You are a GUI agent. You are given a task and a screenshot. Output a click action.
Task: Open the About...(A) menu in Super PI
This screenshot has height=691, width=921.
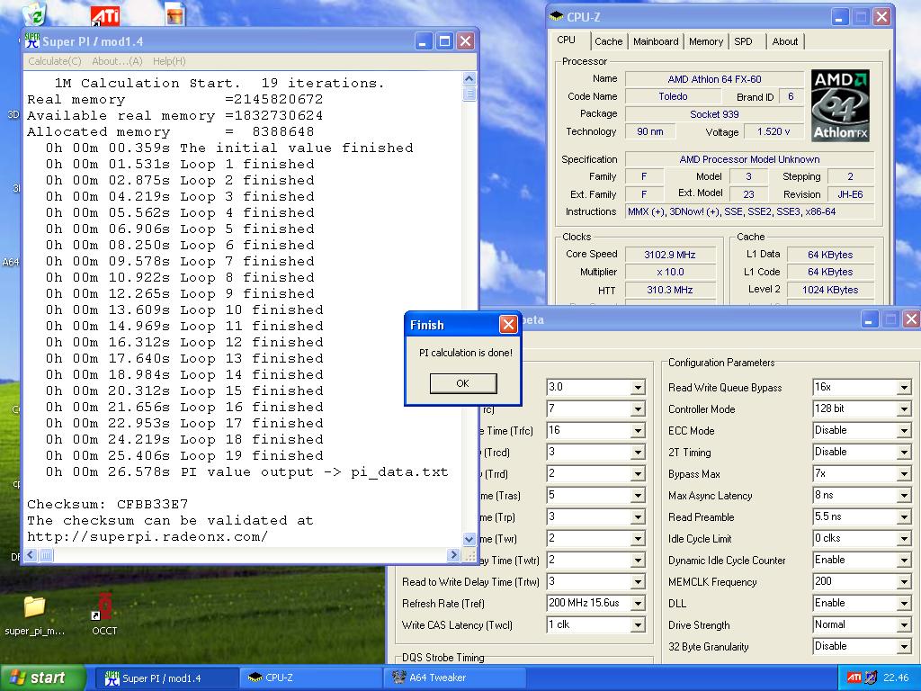117,61
